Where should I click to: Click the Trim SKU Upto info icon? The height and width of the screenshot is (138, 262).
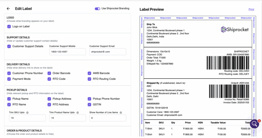tap(27, 113)
